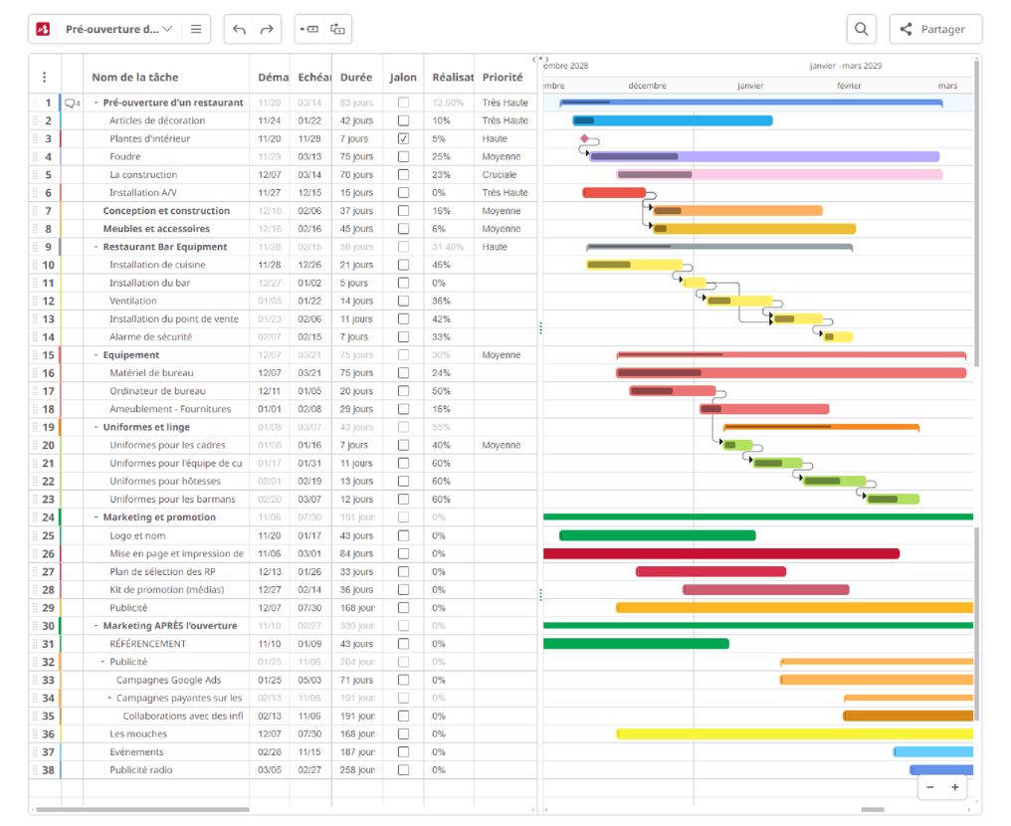The height and width of the screenshot is (826, 1011).
Task: Click the drag handle of row 2
Action: (35, 120)
